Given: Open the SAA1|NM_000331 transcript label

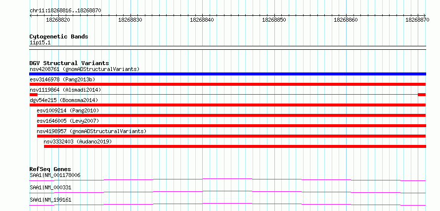Looking at the screenshot, I should 50,187.
